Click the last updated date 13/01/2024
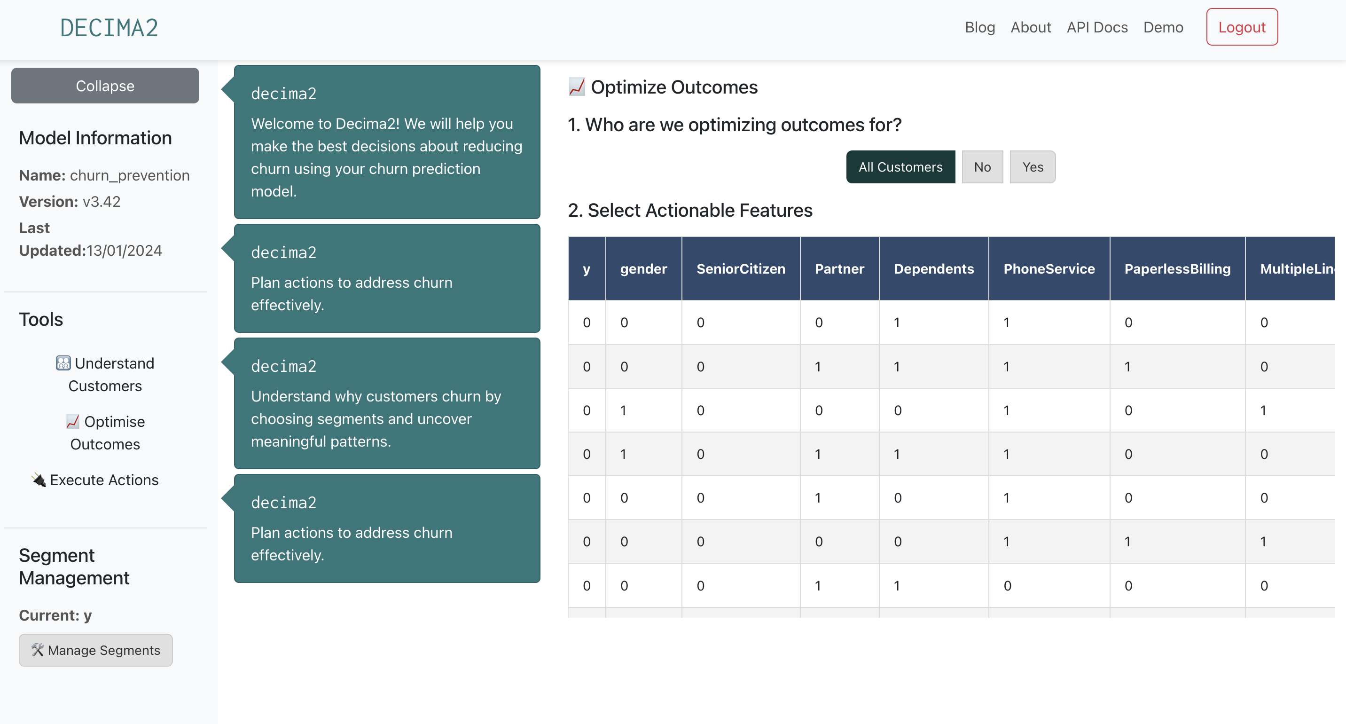Screen dimensions: 1346x724 point(125,251)
